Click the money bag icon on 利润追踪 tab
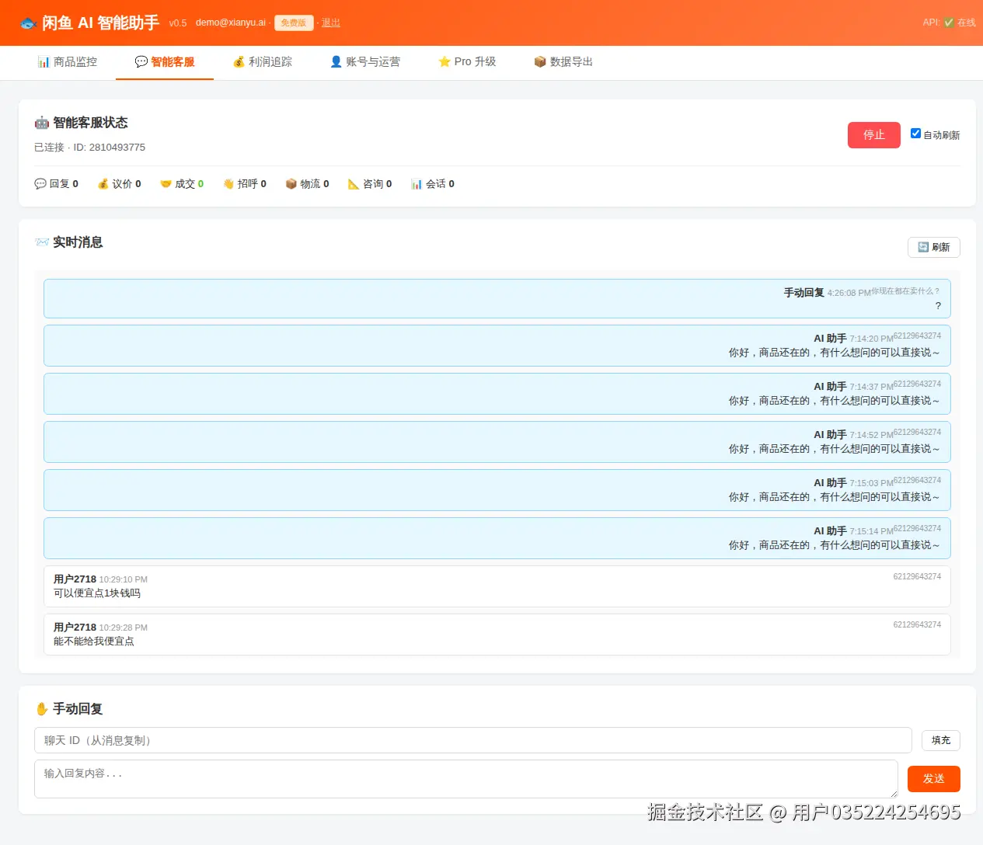Image resolution: width=983 pixels, height=845 pixels. (239, 62)
